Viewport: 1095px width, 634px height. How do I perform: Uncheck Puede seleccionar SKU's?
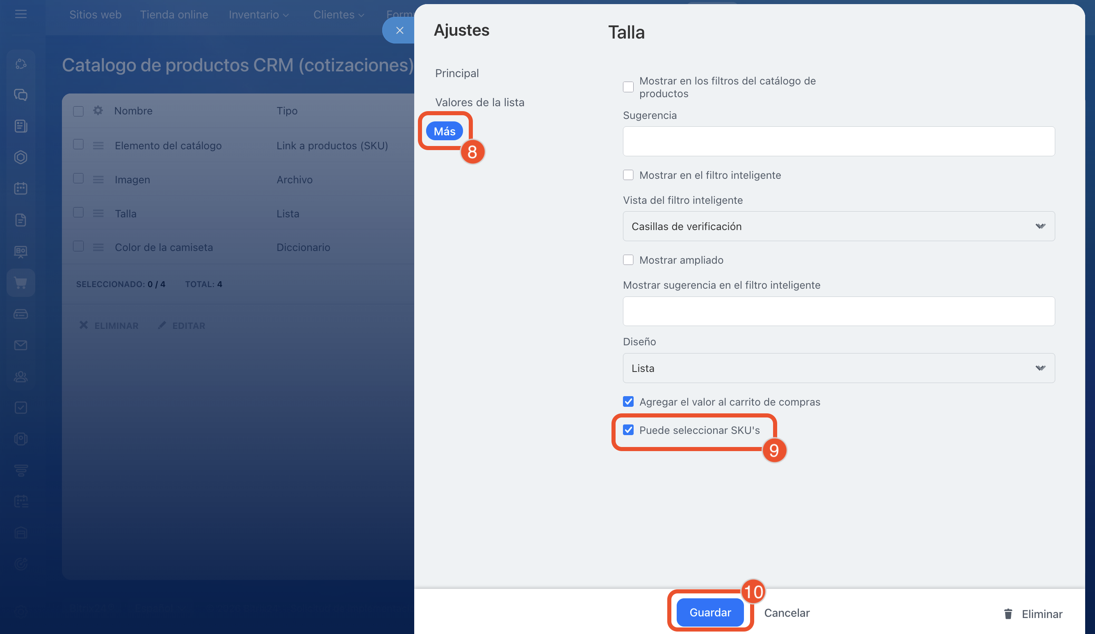(x=628, y=430)
